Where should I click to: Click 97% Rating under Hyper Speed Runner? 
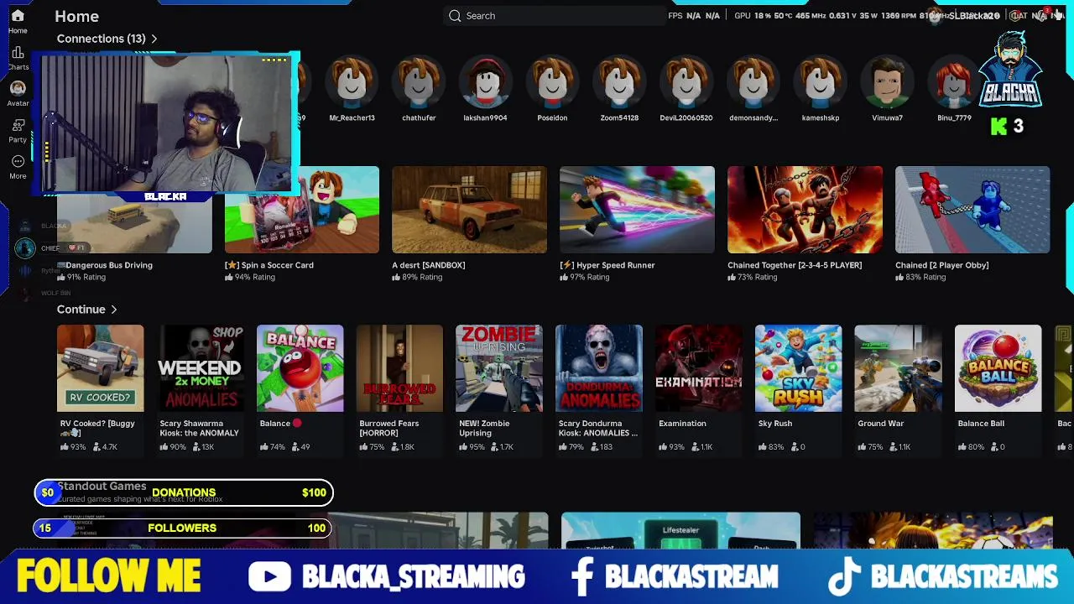[584, 277]
